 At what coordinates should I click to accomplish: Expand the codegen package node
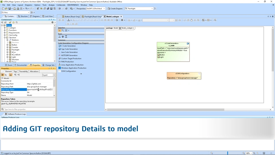point(5,28)
